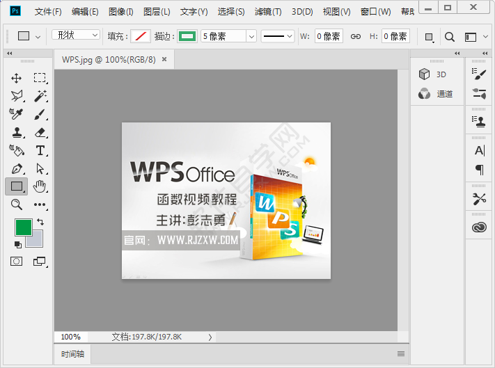Select the Eyedropper tool
The height and width of the screenshot is (368, 495).
16,114
